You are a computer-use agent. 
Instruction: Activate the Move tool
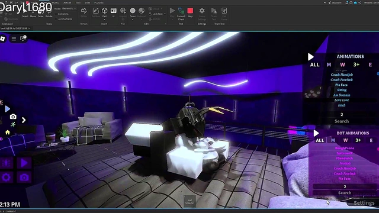pos(33,12)
